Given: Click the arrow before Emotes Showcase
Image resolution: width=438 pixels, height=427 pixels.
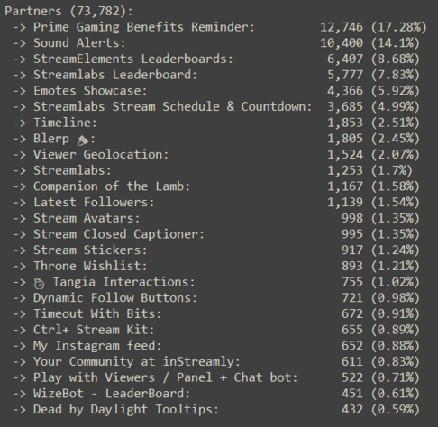Looking at the screenshot, I should [x=19, y=91].
